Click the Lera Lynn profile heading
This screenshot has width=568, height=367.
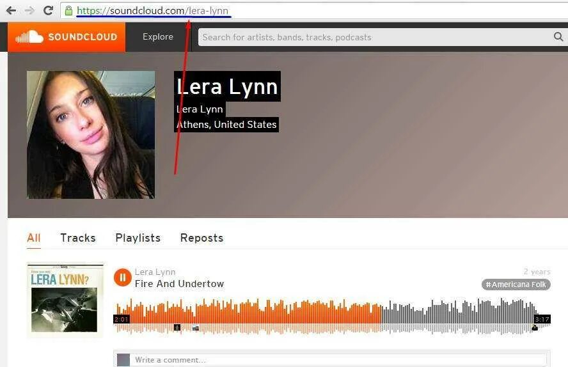point(227,86)
